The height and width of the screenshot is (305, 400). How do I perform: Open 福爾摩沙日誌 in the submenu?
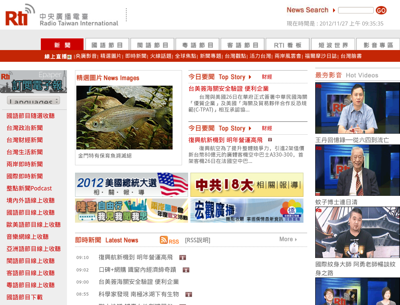pos(321,56)
